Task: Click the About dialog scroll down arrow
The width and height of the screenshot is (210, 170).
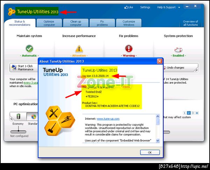Action: coord(158,140)
